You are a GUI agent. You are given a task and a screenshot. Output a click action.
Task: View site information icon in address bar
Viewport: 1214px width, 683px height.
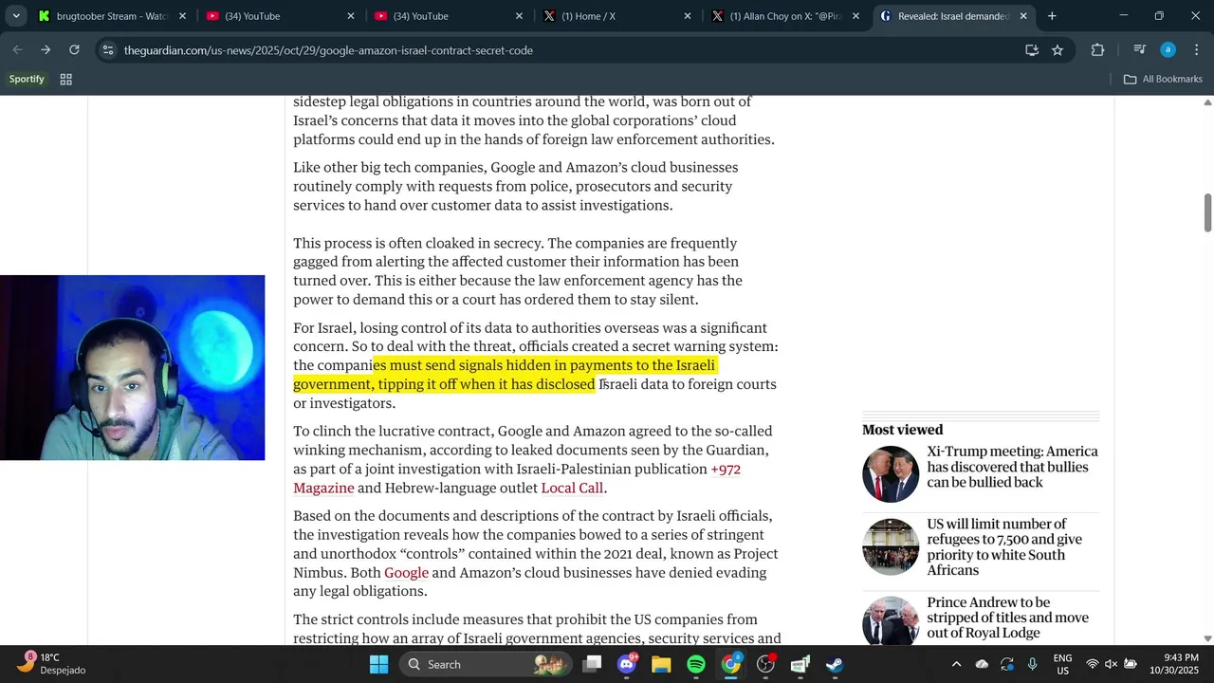click(108, 50)
